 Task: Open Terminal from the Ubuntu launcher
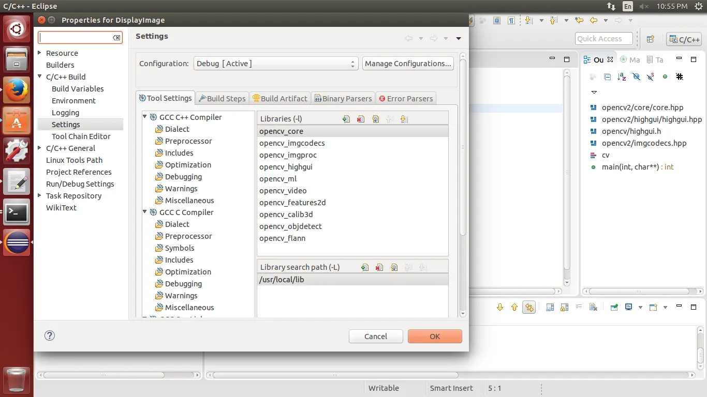pyautogui.click(x=17, y=212)
